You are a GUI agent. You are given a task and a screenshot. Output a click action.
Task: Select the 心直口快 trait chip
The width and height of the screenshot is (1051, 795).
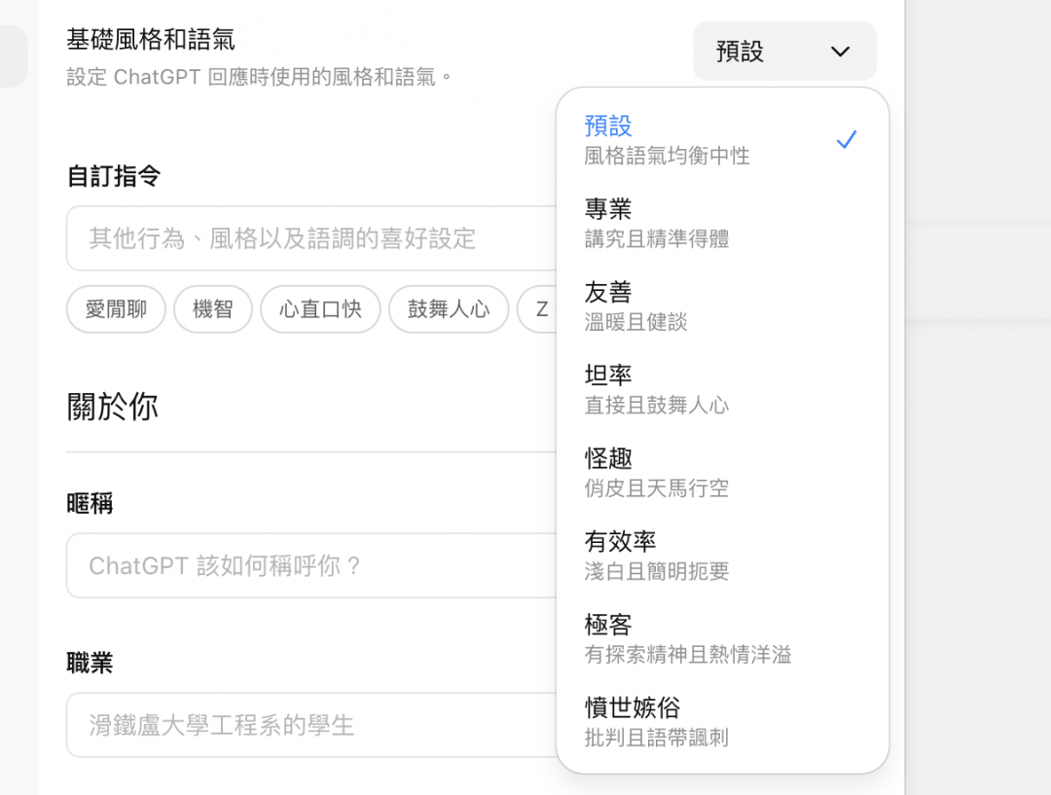pos(320,308)
